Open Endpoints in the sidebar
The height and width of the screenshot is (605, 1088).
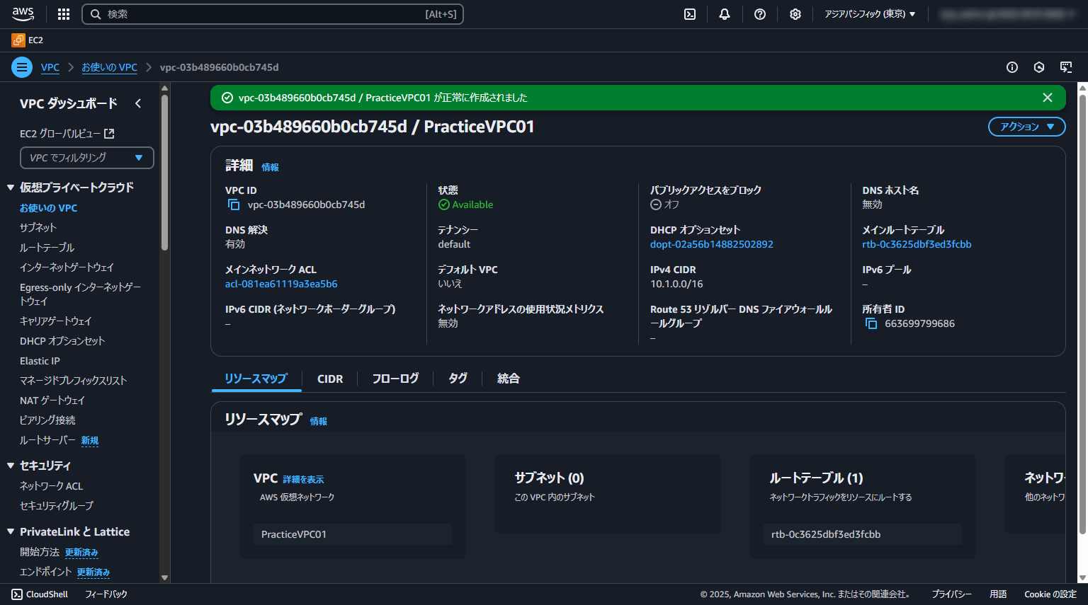click(x=45, y=572)
